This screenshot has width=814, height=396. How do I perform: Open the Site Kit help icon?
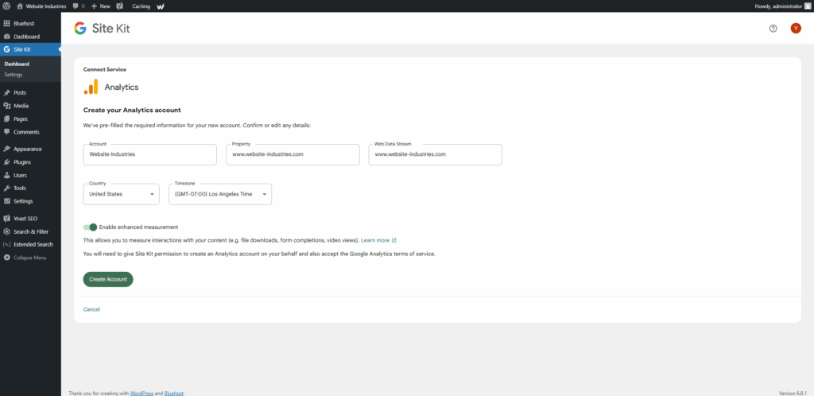pyautogui.click(x=773, y=29)
